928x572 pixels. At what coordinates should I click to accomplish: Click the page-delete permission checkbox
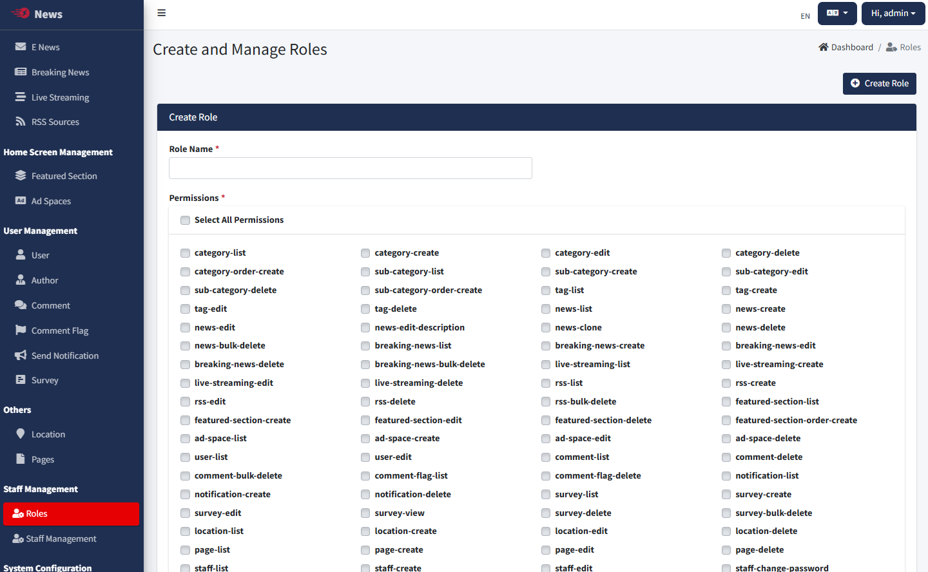tap(726, 550)
